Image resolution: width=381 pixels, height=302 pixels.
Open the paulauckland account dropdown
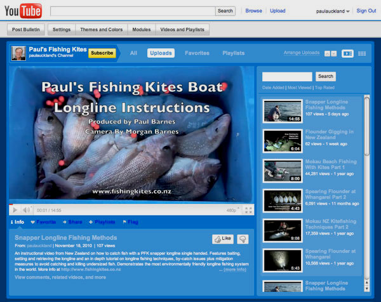332,11
